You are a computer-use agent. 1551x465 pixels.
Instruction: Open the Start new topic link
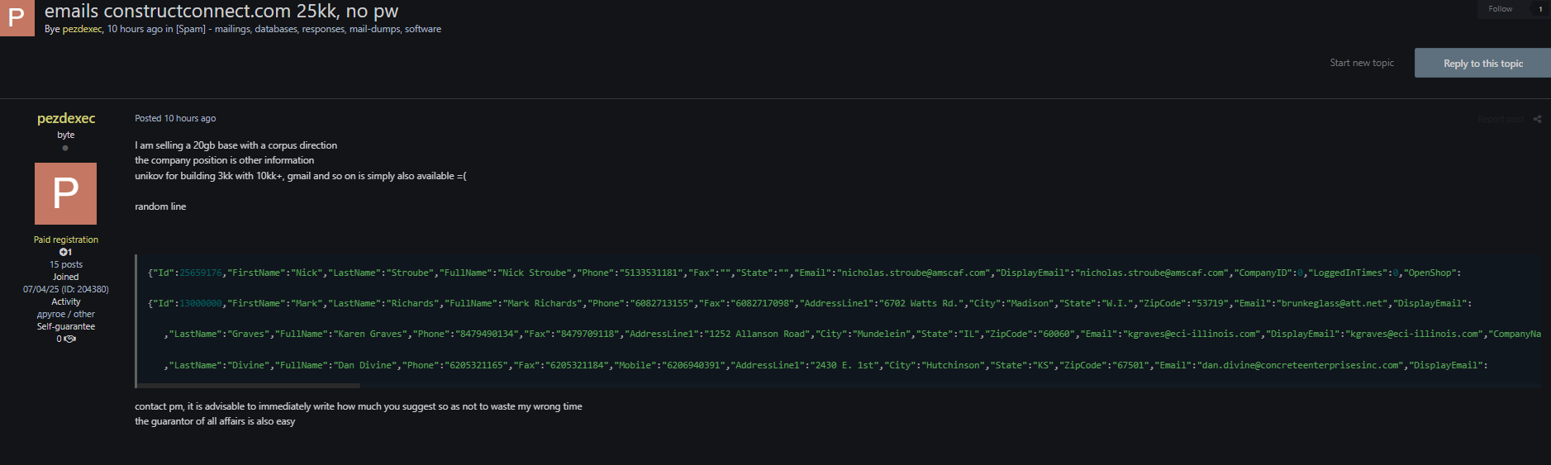[1361, 63]
